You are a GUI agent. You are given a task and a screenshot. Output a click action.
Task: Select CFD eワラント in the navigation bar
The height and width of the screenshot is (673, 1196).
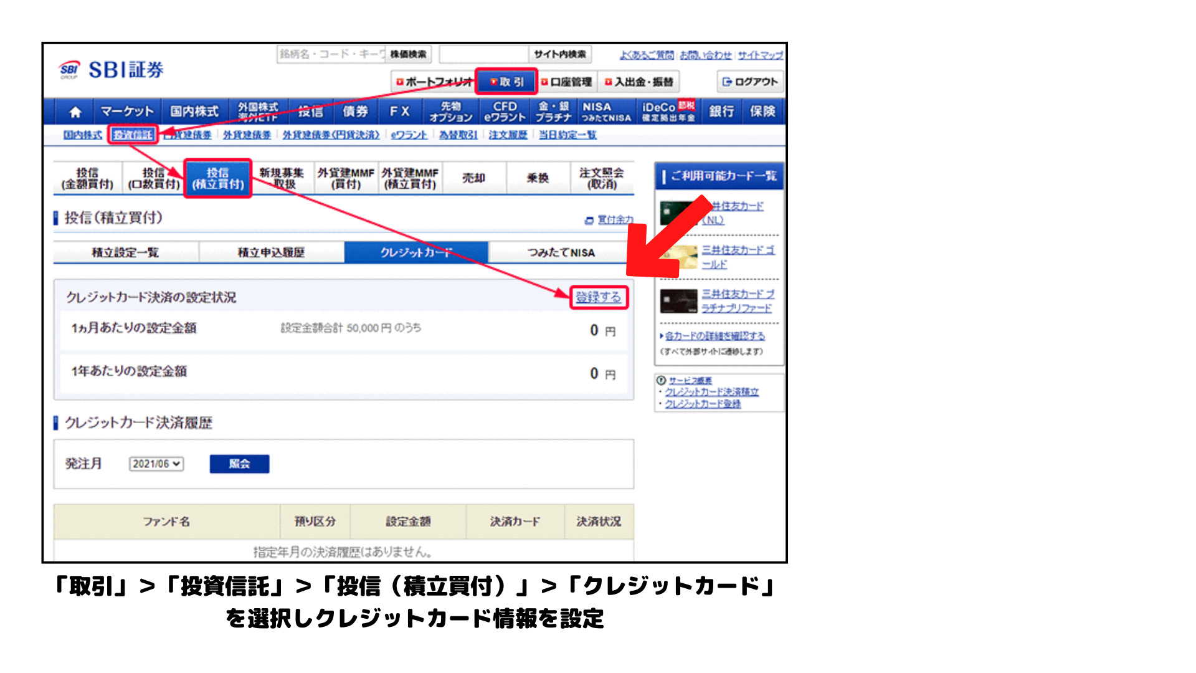505,112
